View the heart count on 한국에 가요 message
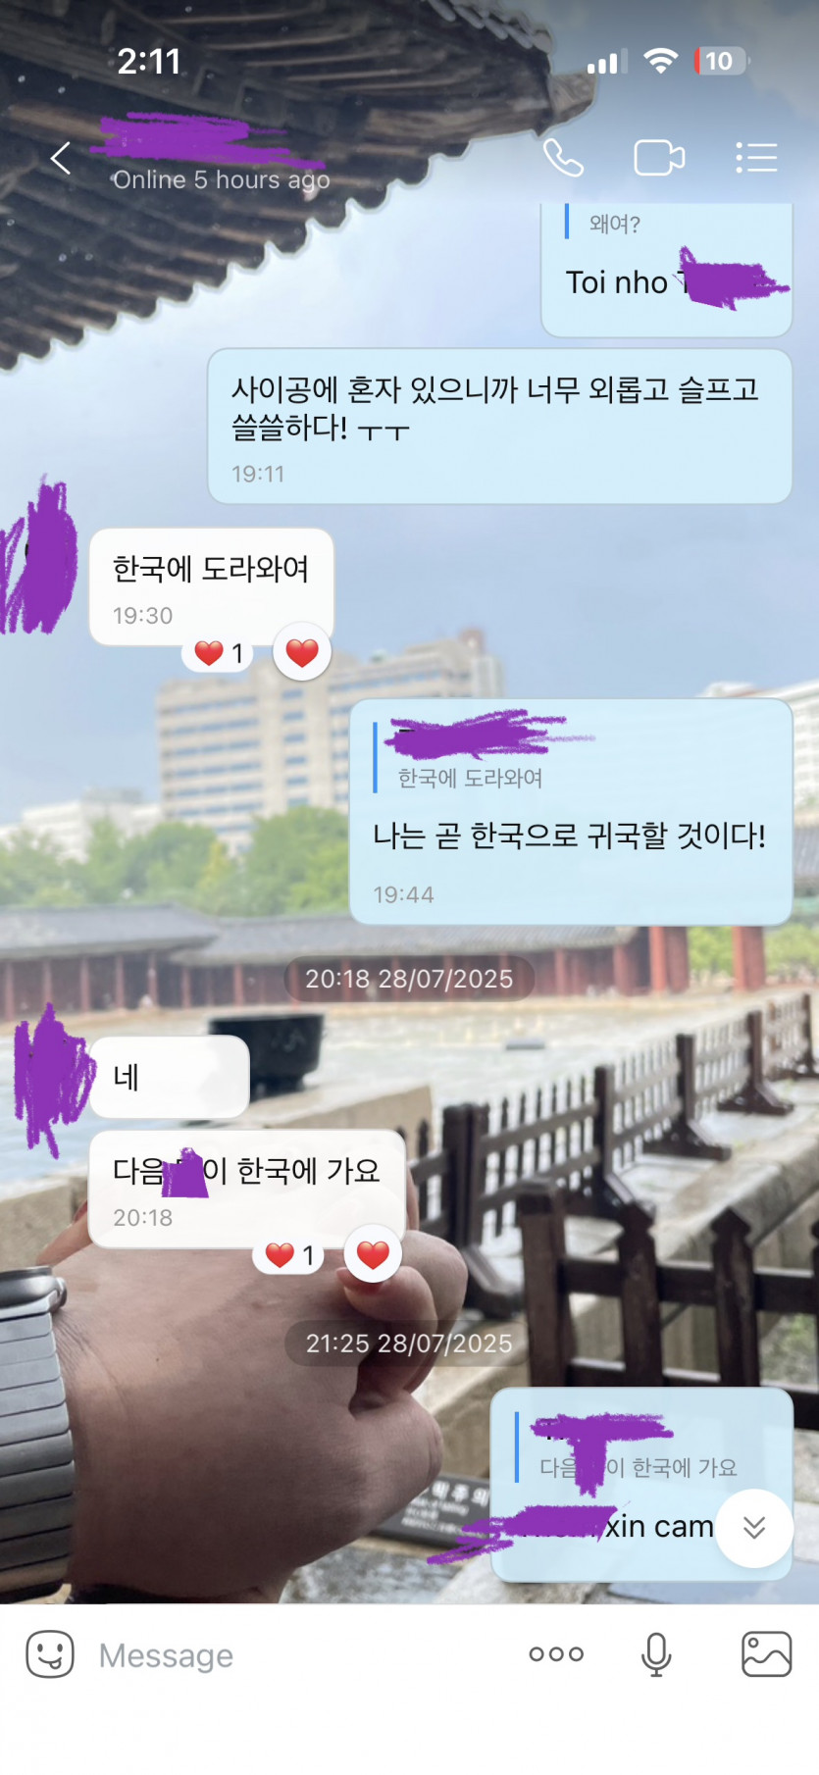Viewport: 819px width, 1775px height. [289, 1255]
